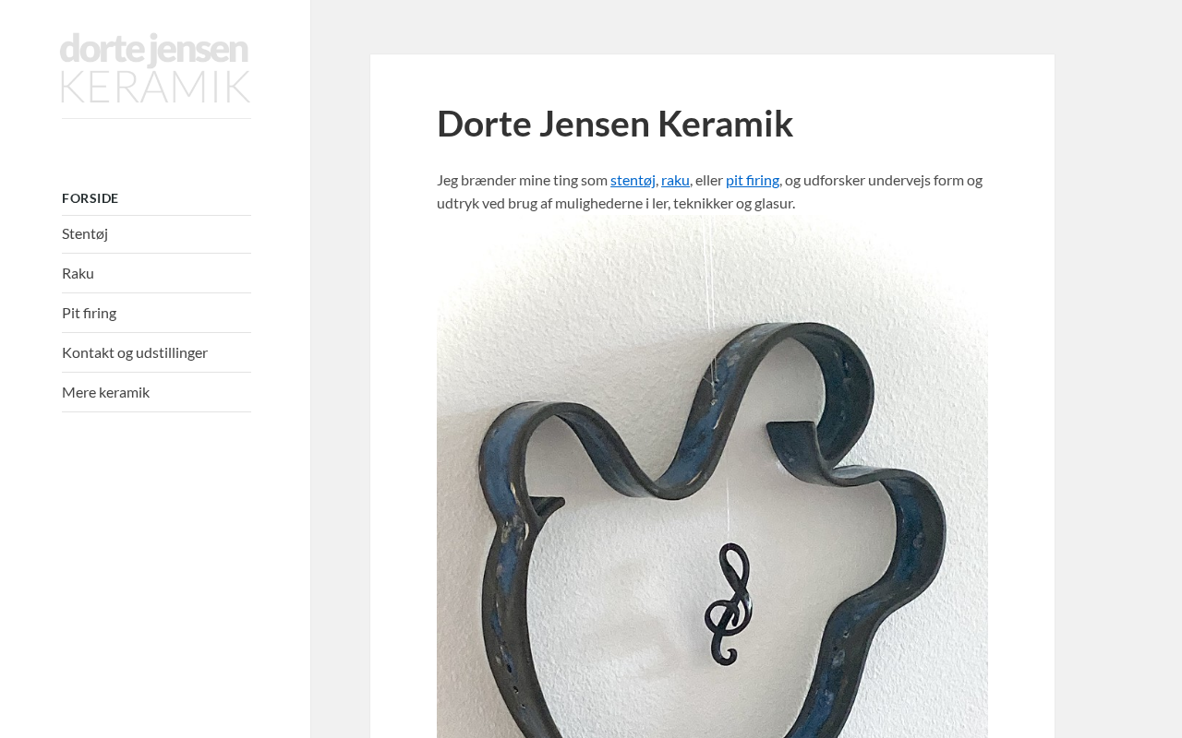Open the FORSIDE menu item
The image size is (1182, 738).
coord(90,198)
